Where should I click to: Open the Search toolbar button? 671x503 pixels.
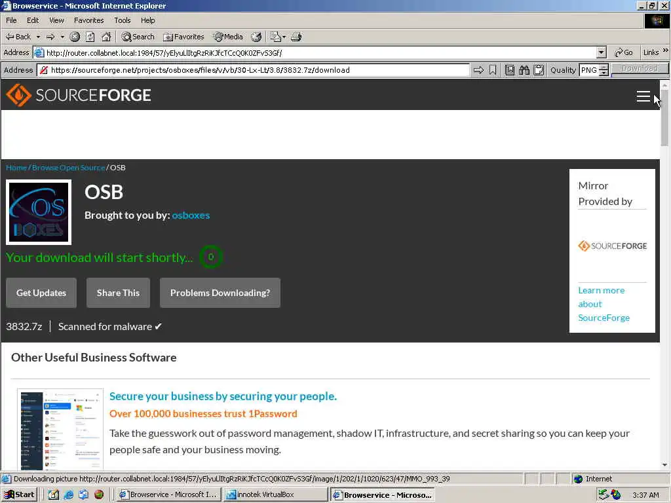(x=138, y=37)
